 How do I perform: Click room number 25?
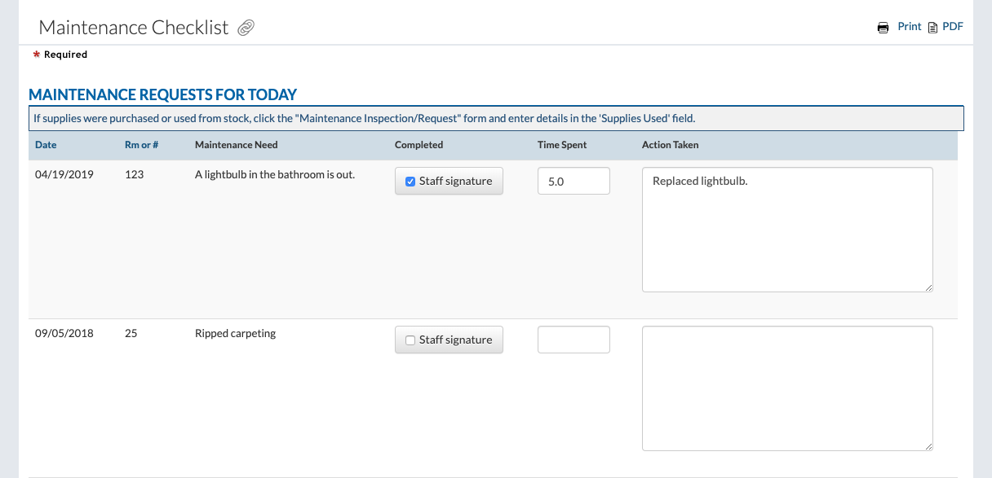coord(131,333)
